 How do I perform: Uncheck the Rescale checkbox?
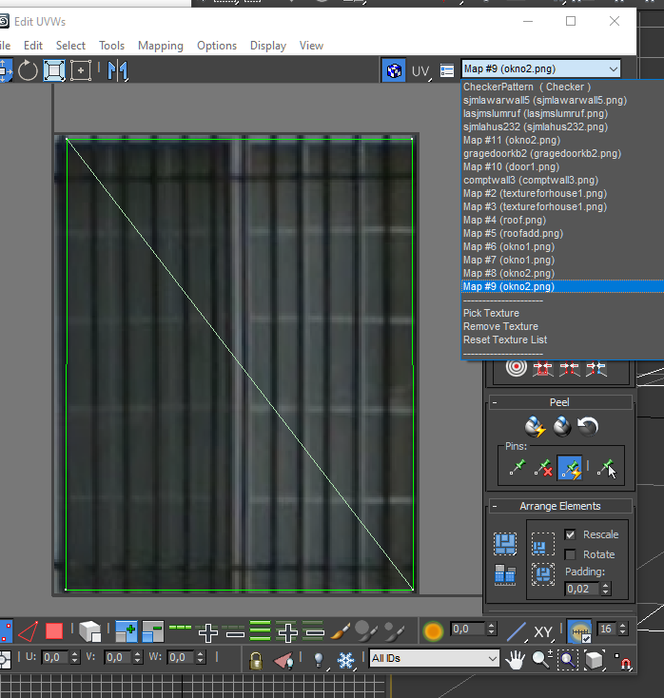pyautogui.click(x=571, y=534)
